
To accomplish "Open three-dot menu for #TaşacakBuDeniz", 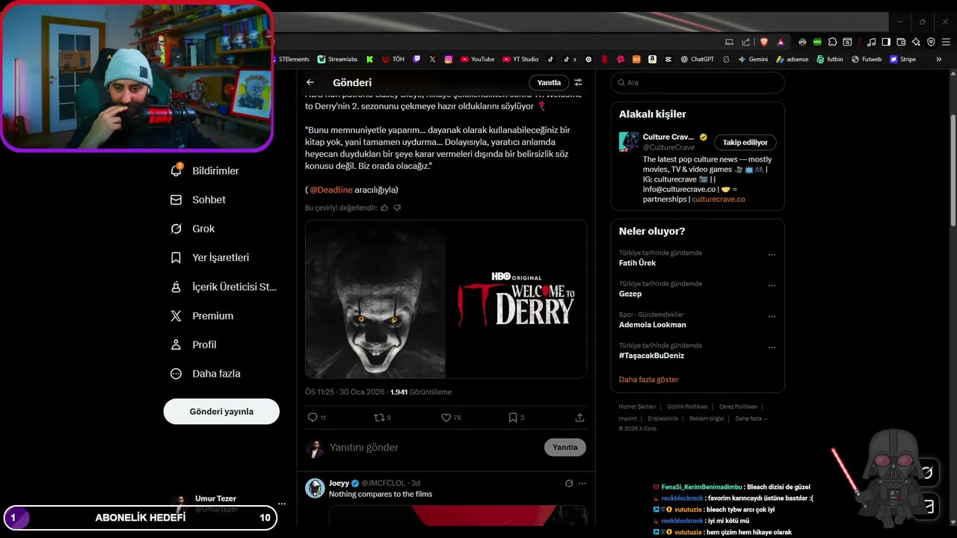I will click(x=772, y=347).
